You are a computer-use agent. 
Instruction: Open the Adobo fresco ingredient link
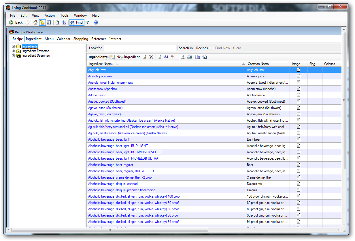97,95
